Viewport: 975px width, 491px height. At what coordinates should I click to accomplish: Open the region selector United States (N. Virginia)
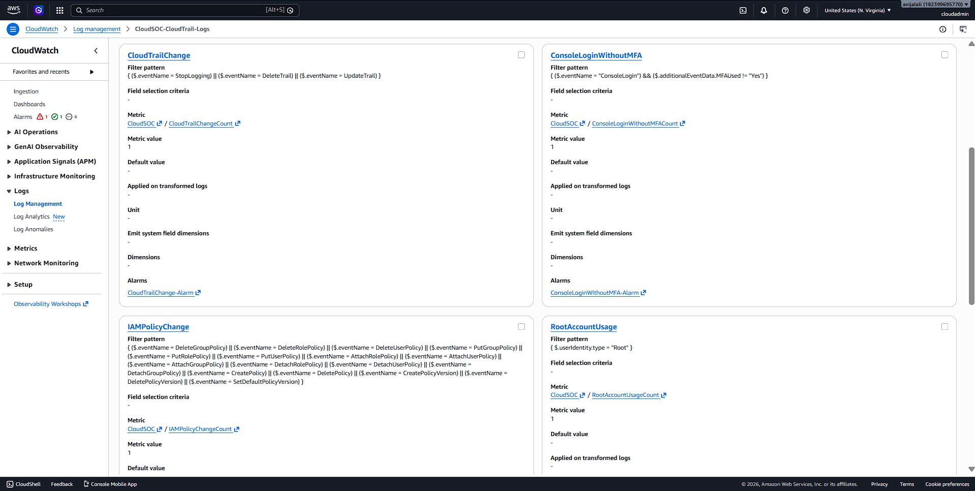coord(858,10)
